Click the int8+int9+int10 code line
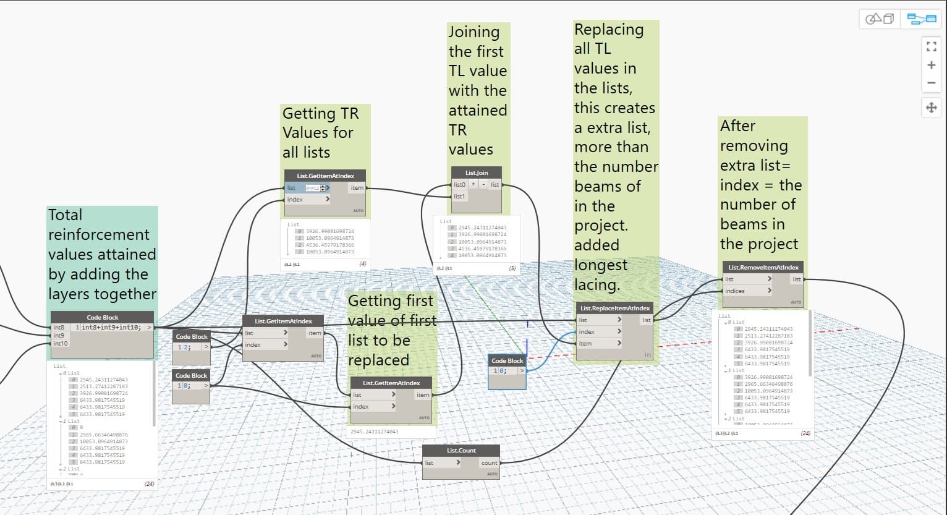The height and width of the screenshot is (515, 947). click(x=112, y=327)
